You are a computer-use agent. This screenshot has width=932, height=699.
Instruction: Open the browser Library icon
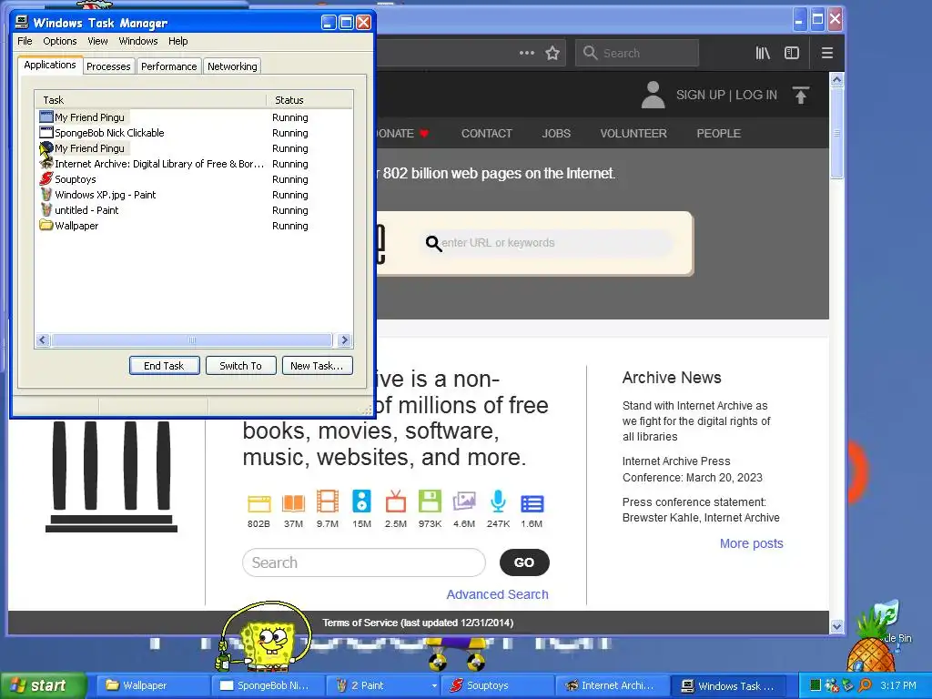click(x=763, y=53)
